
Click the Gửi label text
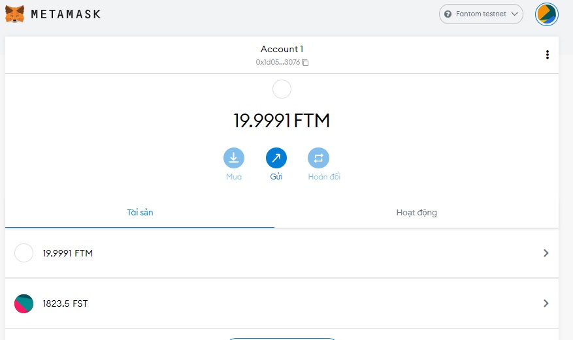(x=276, y=177)
